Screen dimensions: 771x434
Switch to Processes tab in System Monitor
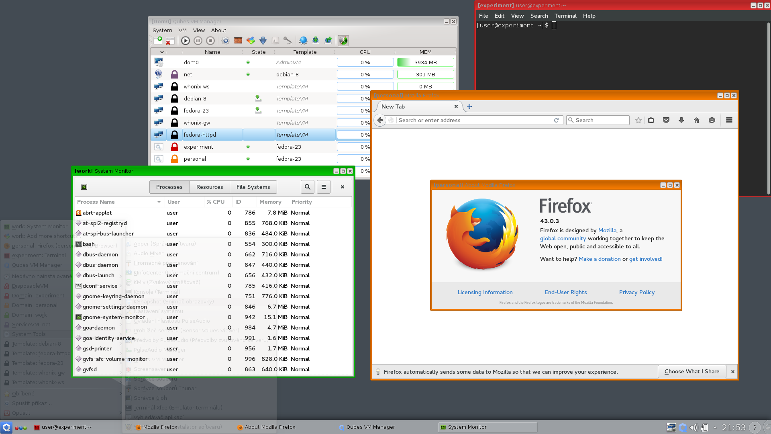coord(169,187)
